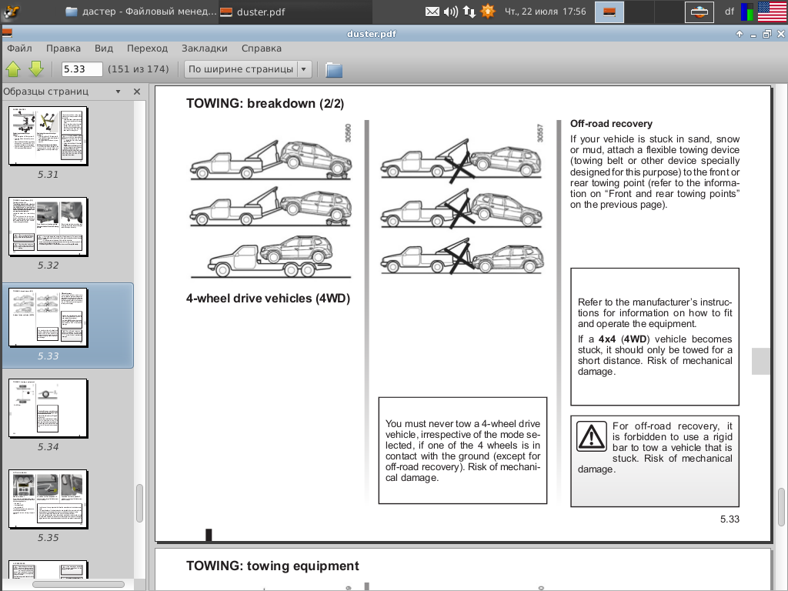Screen dimensions: 788x591
Task: Click the 'always on top' arrow title button
Action: 740,34
